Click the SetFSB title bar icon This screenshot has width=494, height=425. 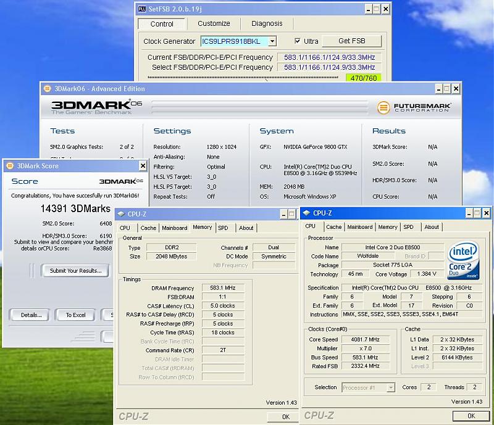click(142, 9)
